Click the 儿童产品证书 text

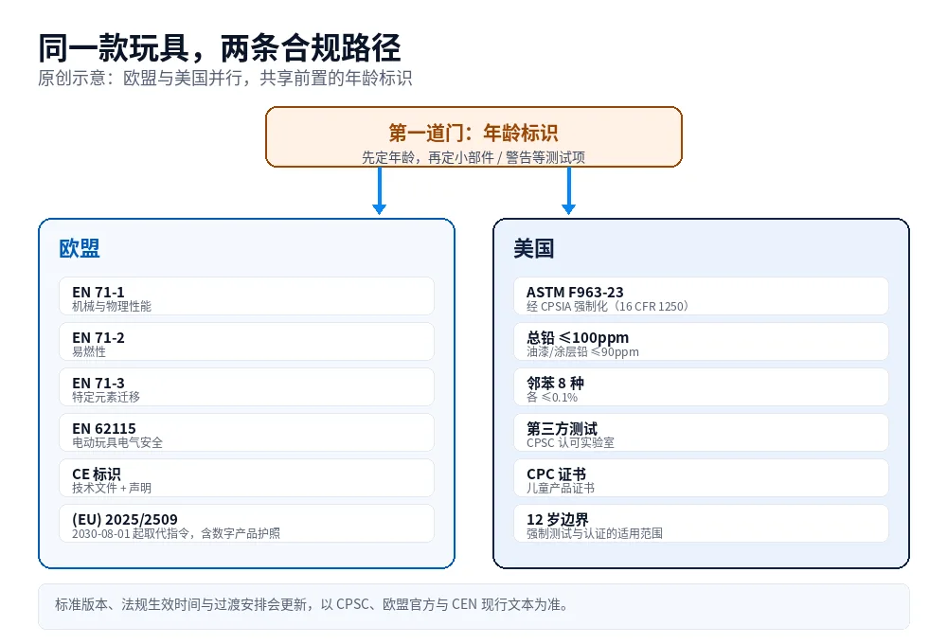561,488
